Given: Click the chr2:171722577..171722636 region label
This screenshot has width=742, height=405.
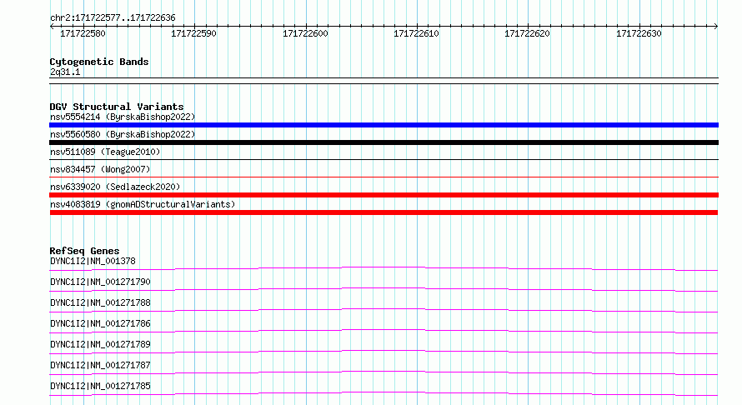Looking at the screenshot, I should pyautogui.click(x=113, y=18).
